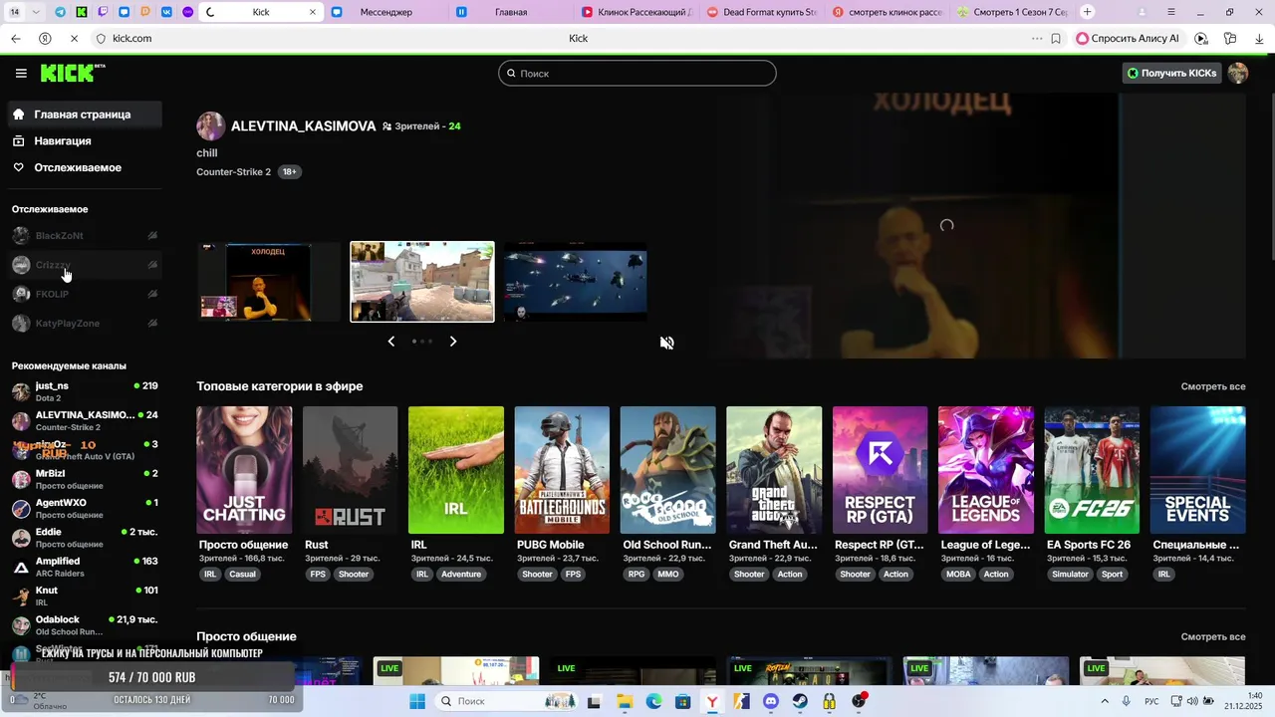
Task: Click the РУС language indicator
Action: (x=1151, y=701)
